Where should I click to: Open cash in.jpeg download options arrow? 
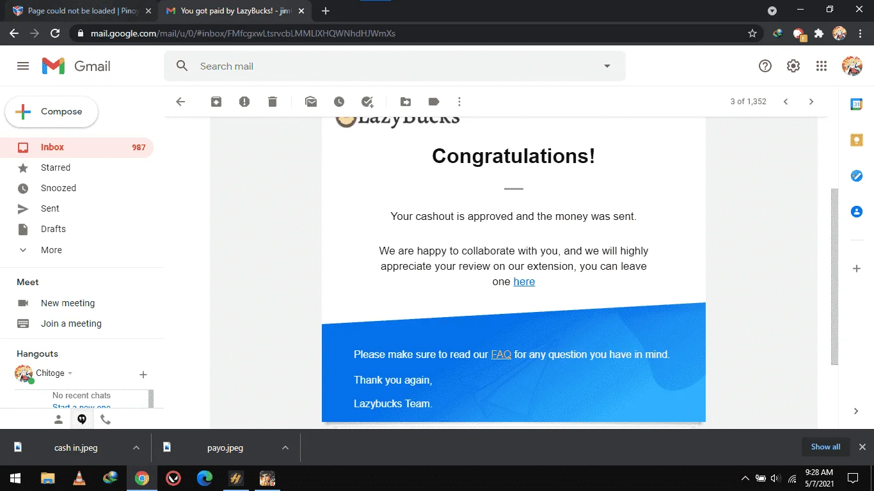pyautogui.click(x=136, y=448)
